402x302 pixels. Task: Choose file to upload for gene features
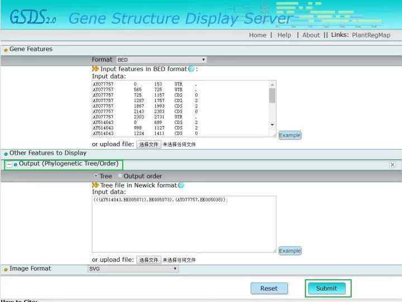click(x=149, y=145)
